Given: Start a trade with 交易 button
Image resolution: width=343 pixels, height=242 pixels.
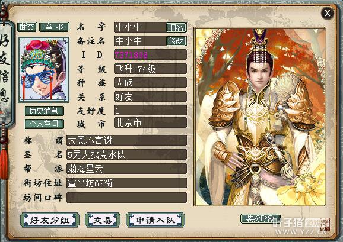Looking at the screenshot, I should tap(103, 220).
